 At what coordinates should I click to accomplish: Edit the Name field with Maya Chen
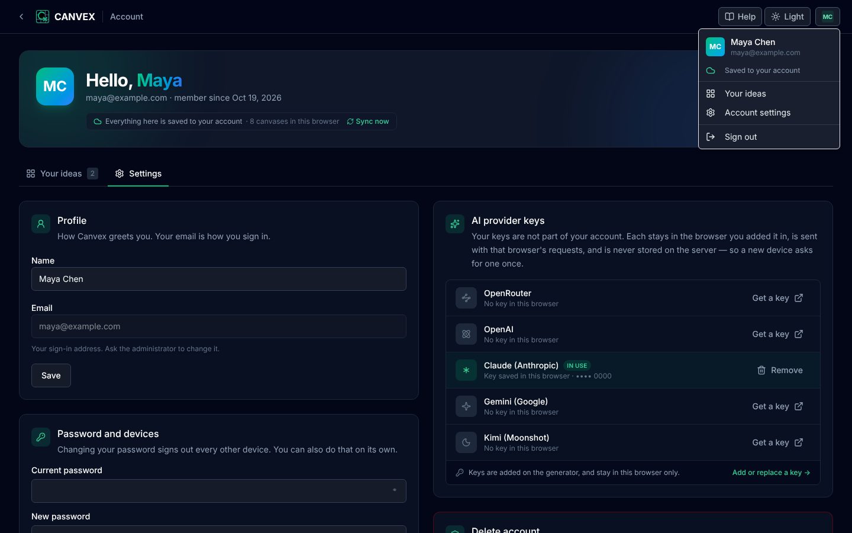click(x=219, y=279)
